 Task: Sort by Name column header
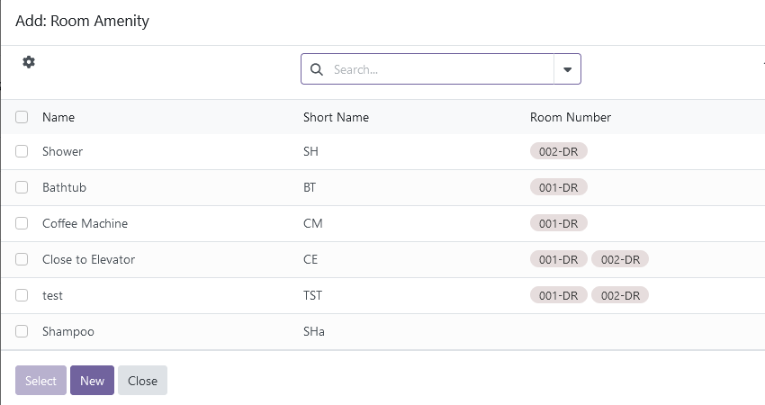[x=58, y=117]
